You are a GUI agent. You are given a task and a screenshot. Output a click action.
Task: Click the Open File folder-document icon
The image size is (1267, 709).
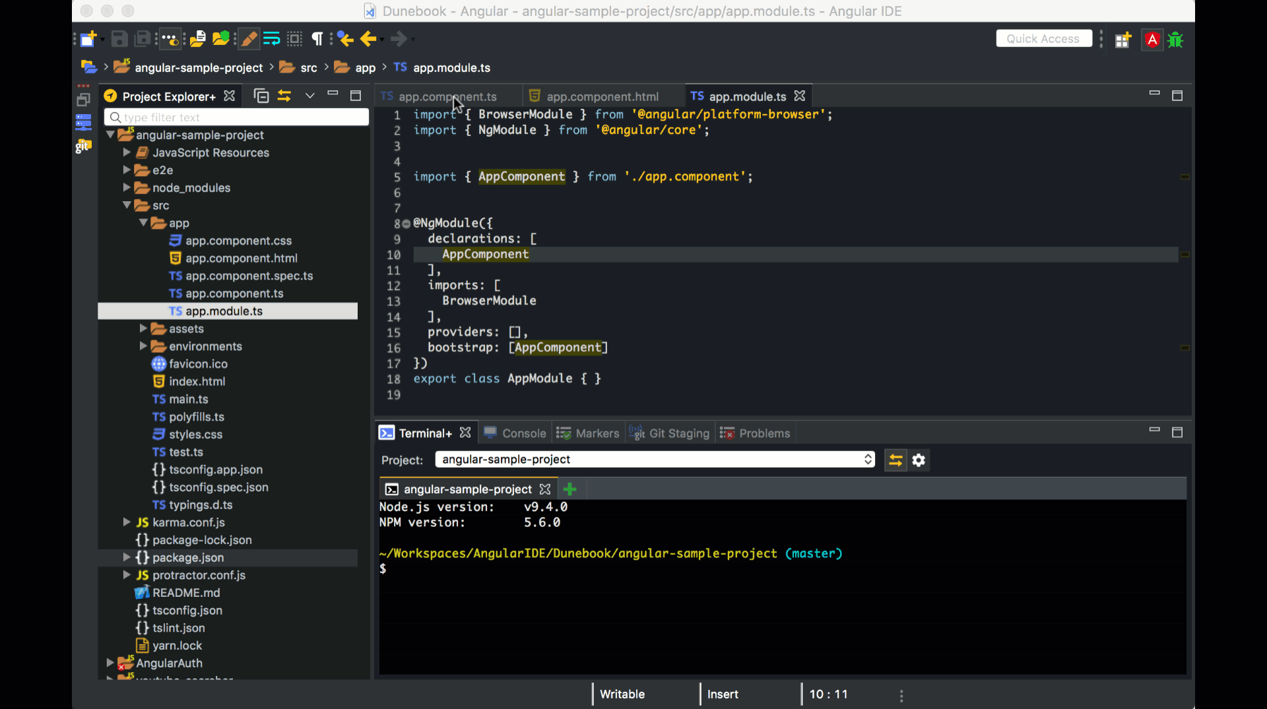tap(198, 40)
